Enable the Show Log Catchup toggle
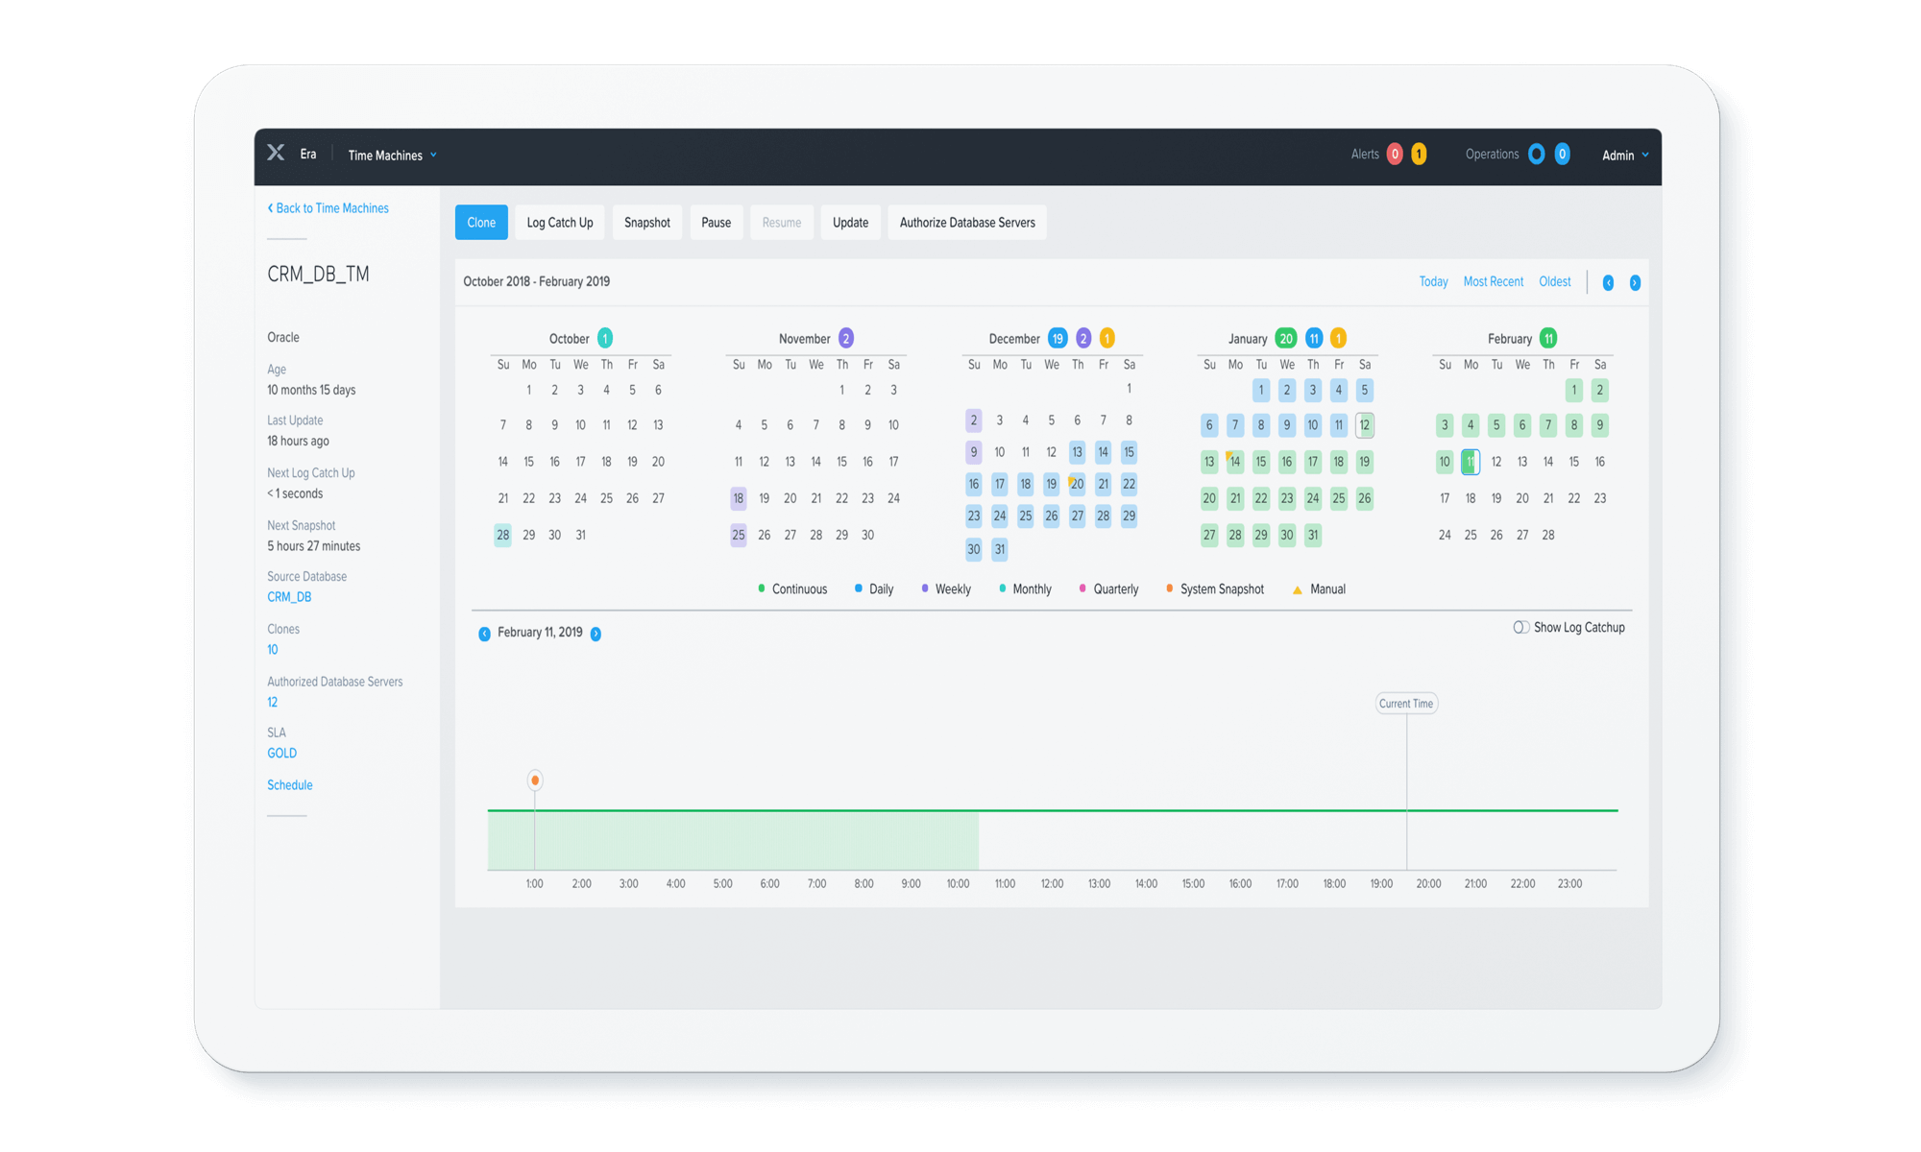This screenshot has width=1921, height=1152. [1520, 628]
